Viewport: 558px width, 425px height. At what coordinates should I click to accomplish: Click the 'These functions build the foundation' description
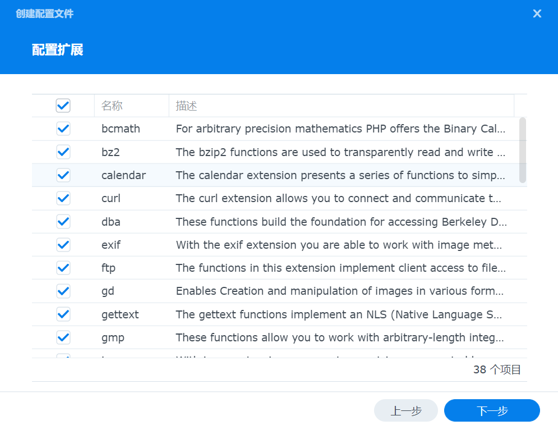(342, 222)
